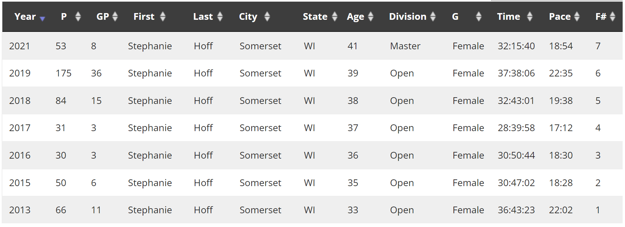625x227 pixels.
Task: Sort by GP column arrows
Action: pos(115,16)
